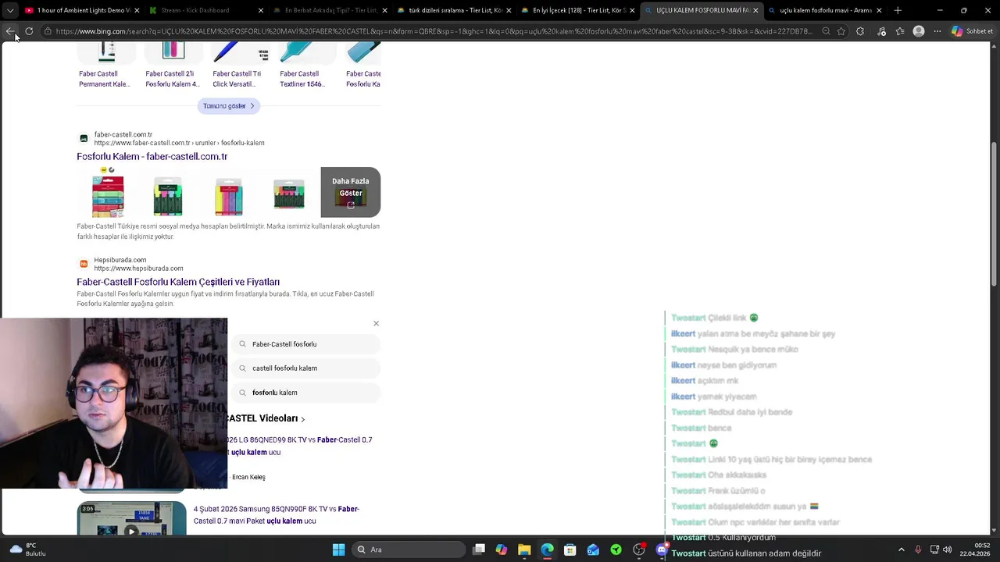The height and width of the screenshot is (562, 1000).
Task: Close the related searches panel with X
Action: tap(376, 323)
